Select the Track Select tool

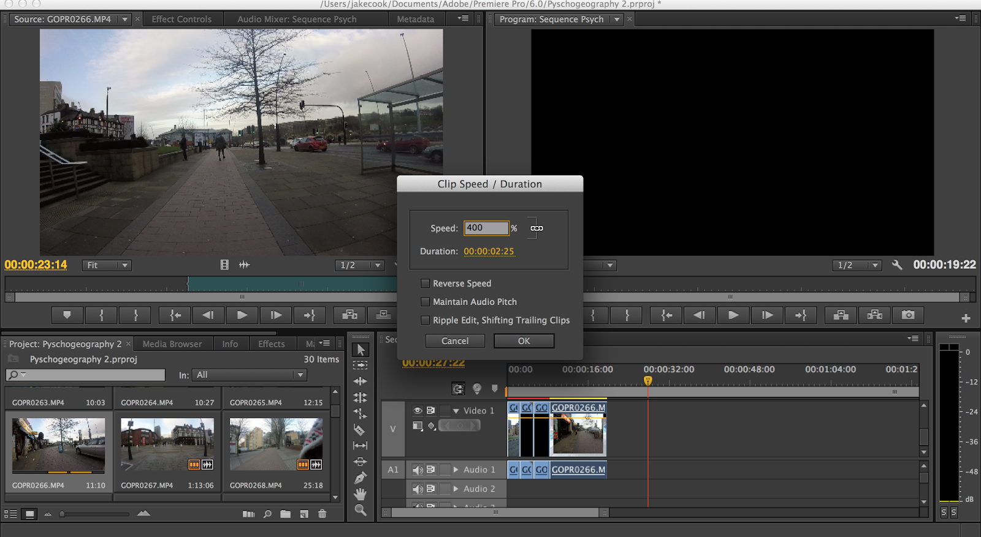[x=361, y=365]
